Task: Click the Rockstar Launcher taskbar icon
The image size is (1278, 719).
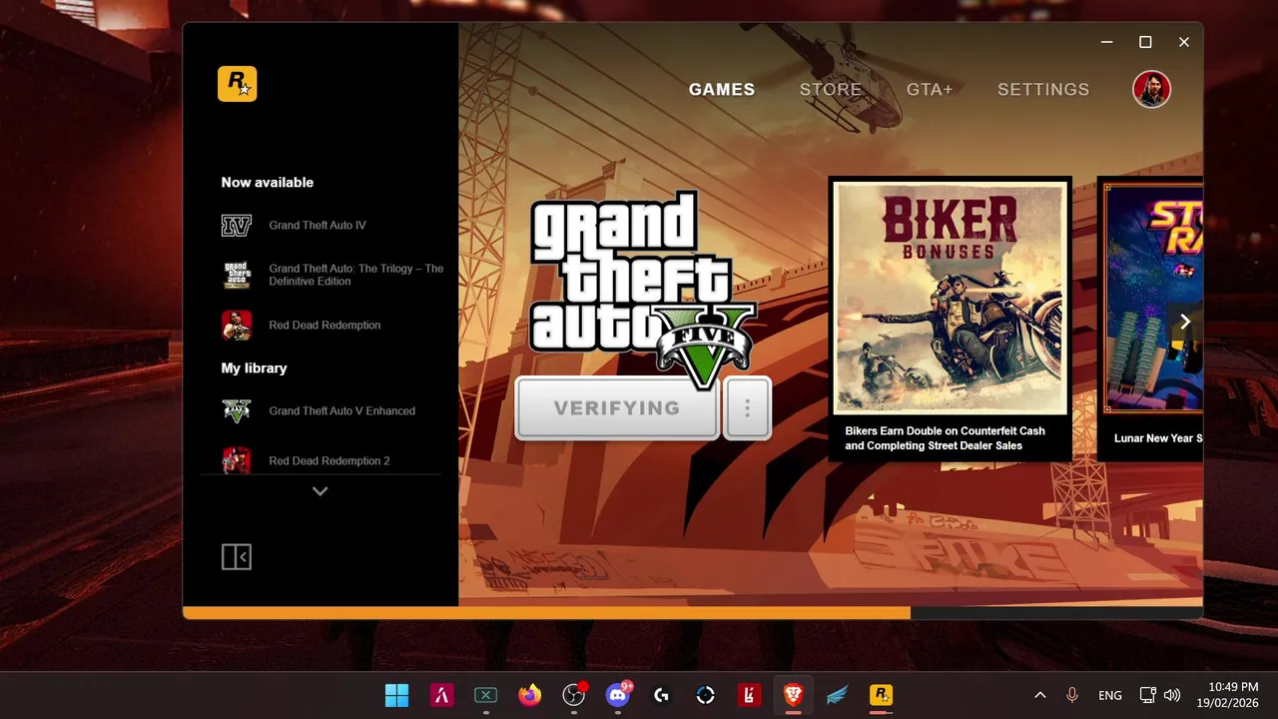Action: click(x=881, y=695)
